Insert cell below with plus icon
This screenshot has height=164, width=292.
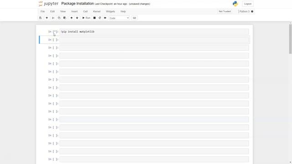point(47,18)
